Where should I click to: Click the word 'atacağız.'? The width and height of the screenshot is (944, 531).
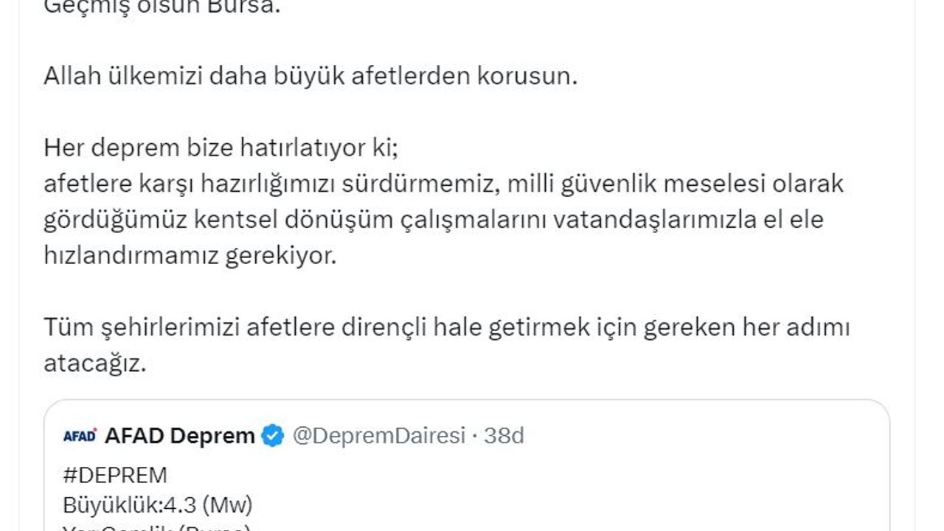point(95,362)
